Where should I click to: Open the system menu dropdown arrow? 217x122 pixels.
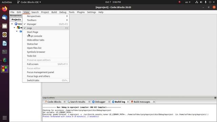point(214,2)
